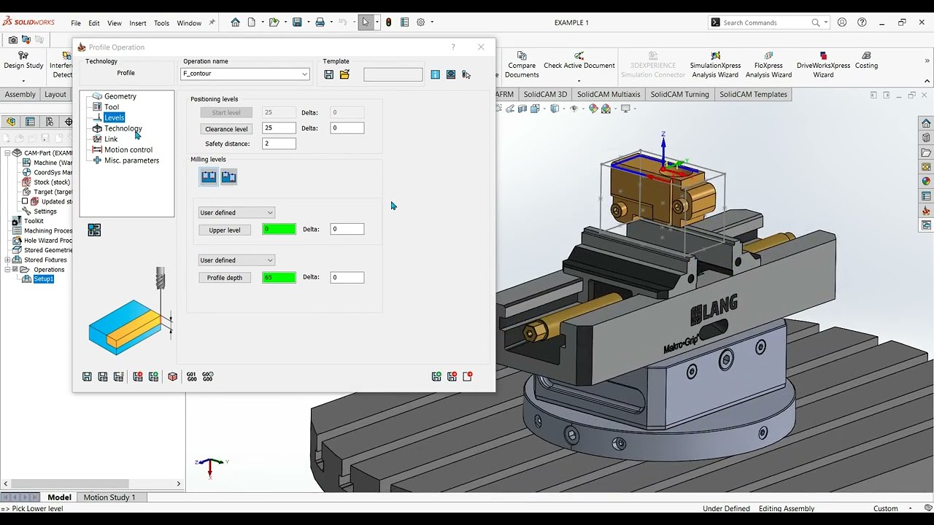
Task: Open the Insert menu
Action: pos(138,23)
